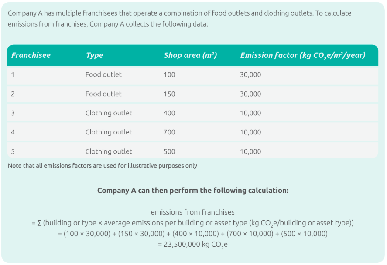Click the bold calculation heading
The width and height of the screenshot is (387, 265).
point(192,191)
